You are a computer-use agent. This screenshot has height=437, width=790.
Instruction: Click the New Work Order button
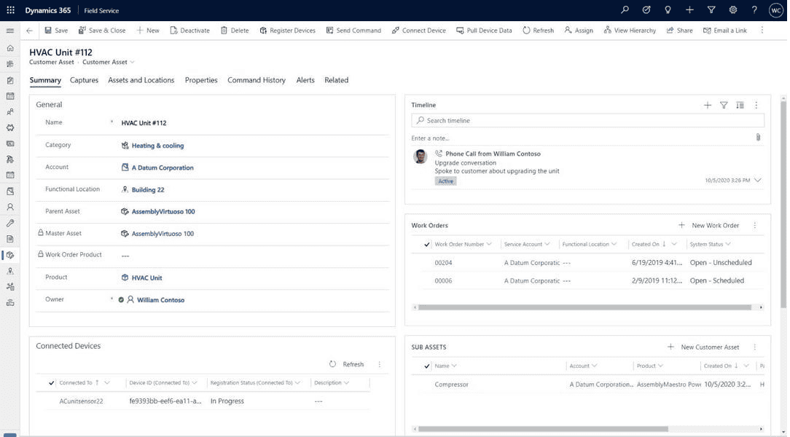(708, 226)
